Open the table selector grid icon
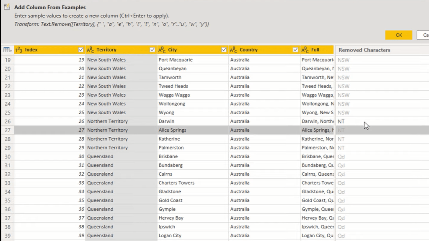The width and height of the screenshot is (429, 241). click(x=8, y=50)
